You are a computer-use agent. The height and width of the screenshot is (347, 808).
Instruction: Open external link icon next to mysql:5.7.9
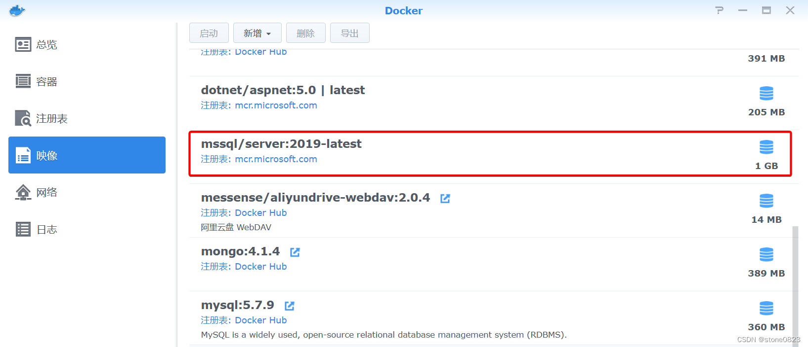(x=290, y=306)
